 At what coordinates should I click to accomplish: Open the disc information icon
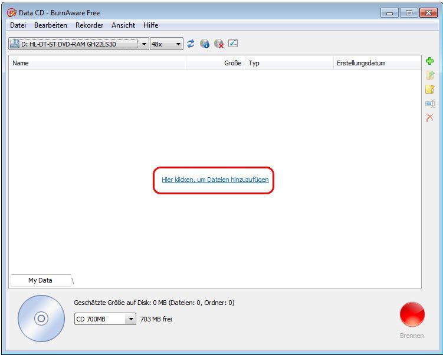coord(205,44)
